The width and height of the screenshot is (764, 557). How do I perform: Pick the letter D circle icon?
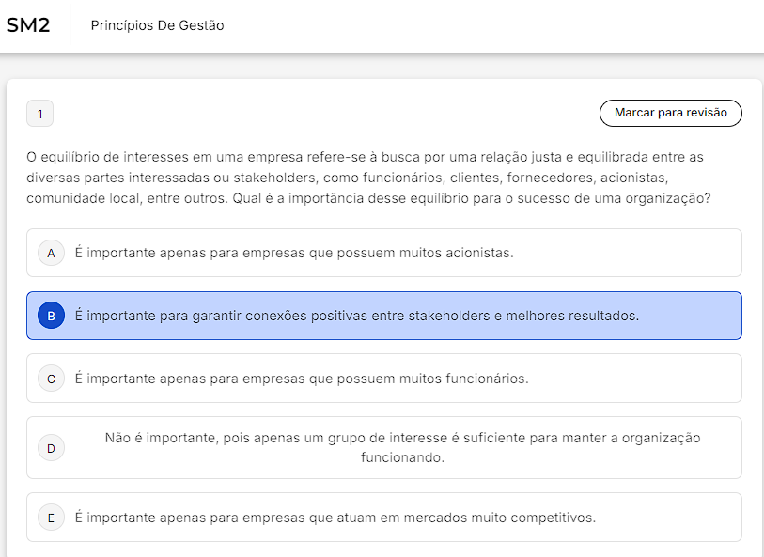click(x=51, y=448)
